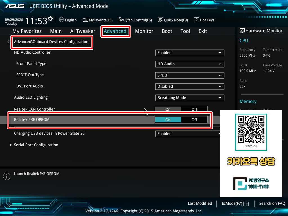Click the CPU section heading
The height and width of the screenshot is (216, 288).
tap(244, 40)
